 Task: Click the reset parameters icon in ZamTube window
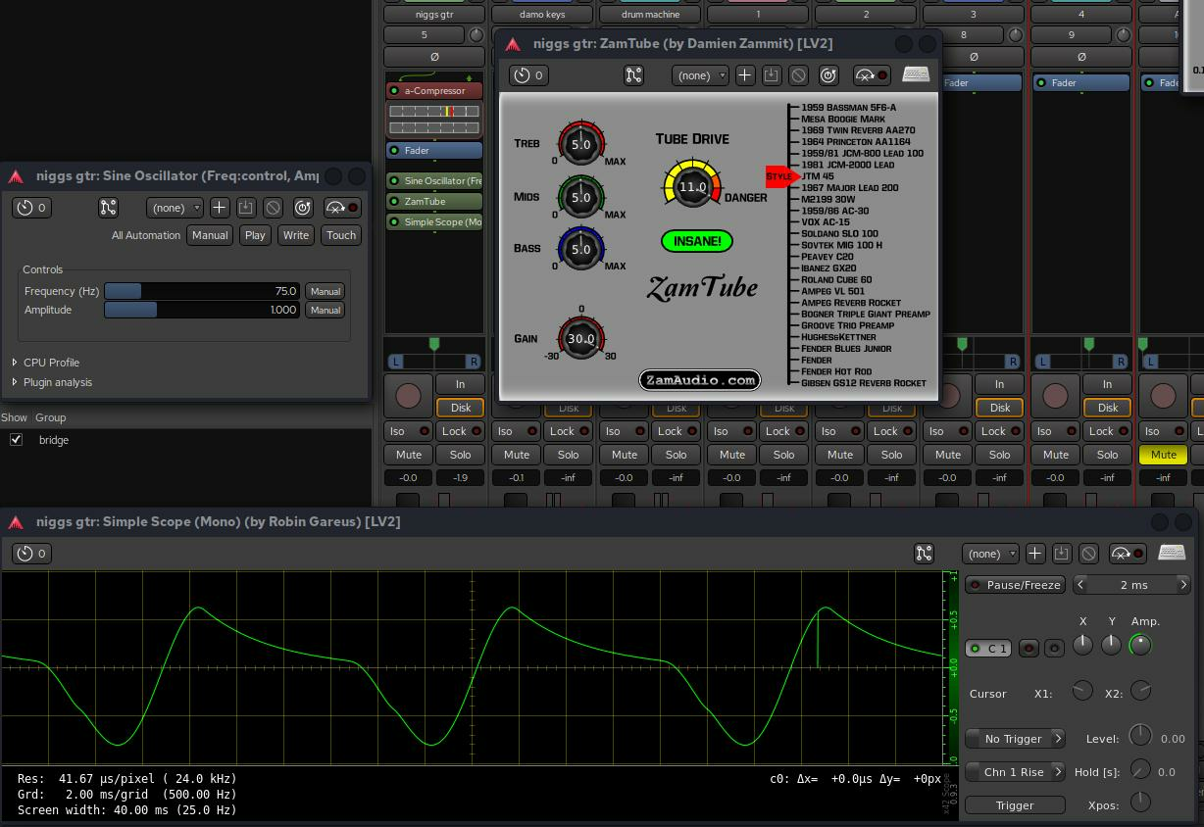[828, 75]
